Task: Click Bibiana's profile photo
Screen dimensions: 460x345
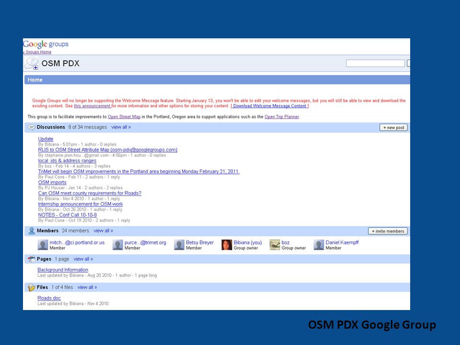Action: coord(227,245)
